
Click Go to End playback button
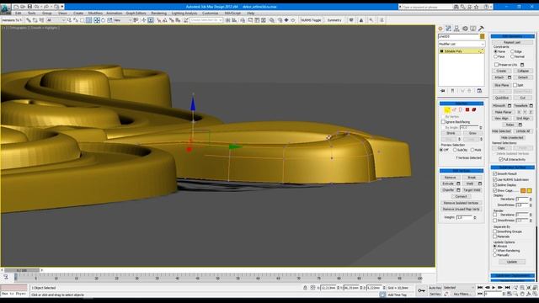click(x=508, y=288)
